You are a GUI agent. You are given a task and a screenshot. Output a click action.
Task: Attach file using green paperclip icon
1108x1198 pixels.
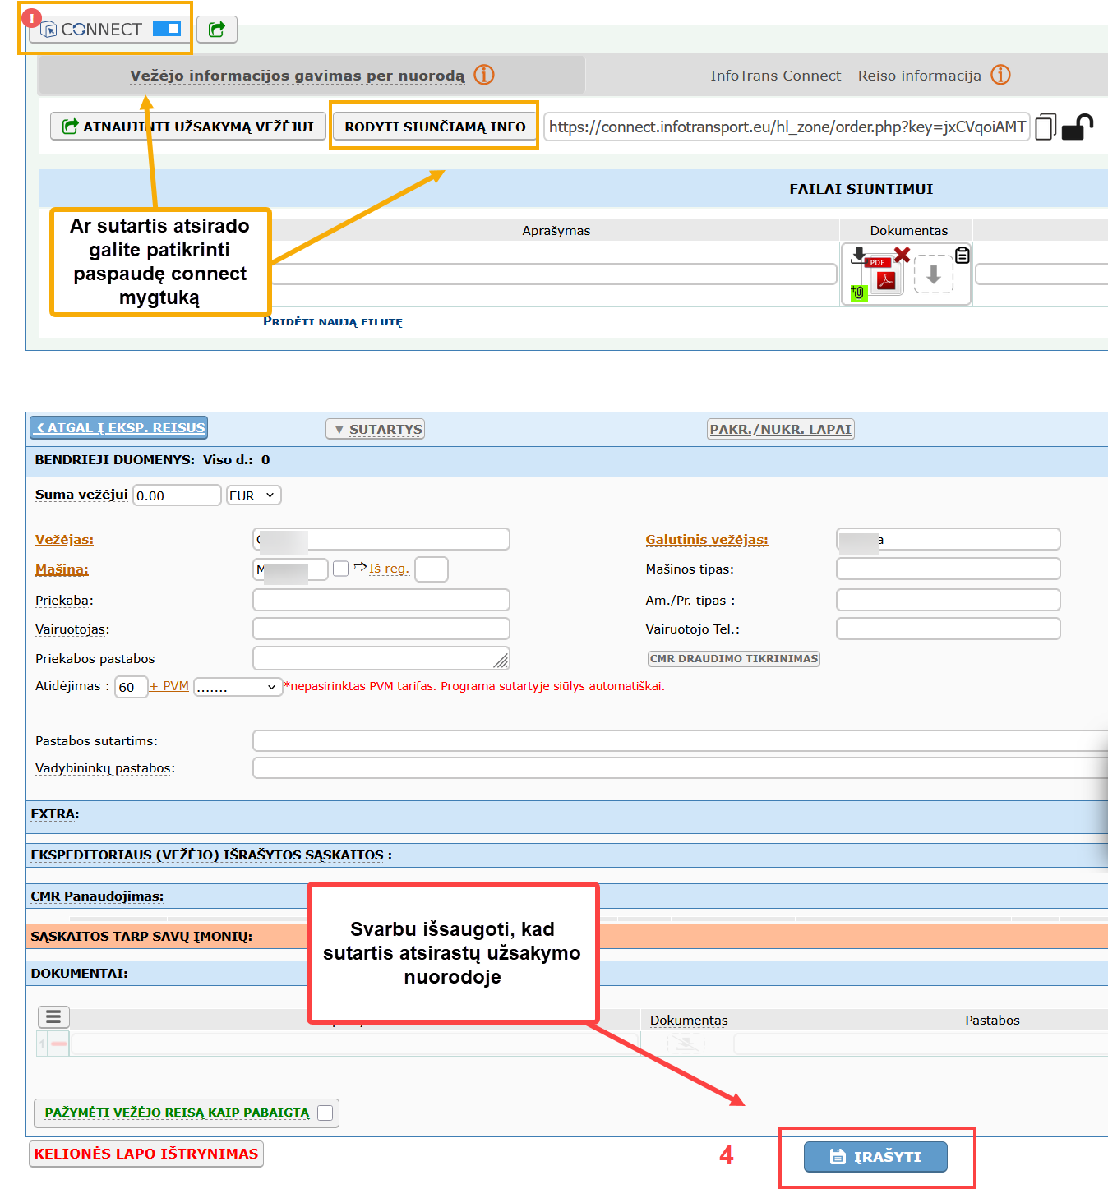[x=859, y=293]
